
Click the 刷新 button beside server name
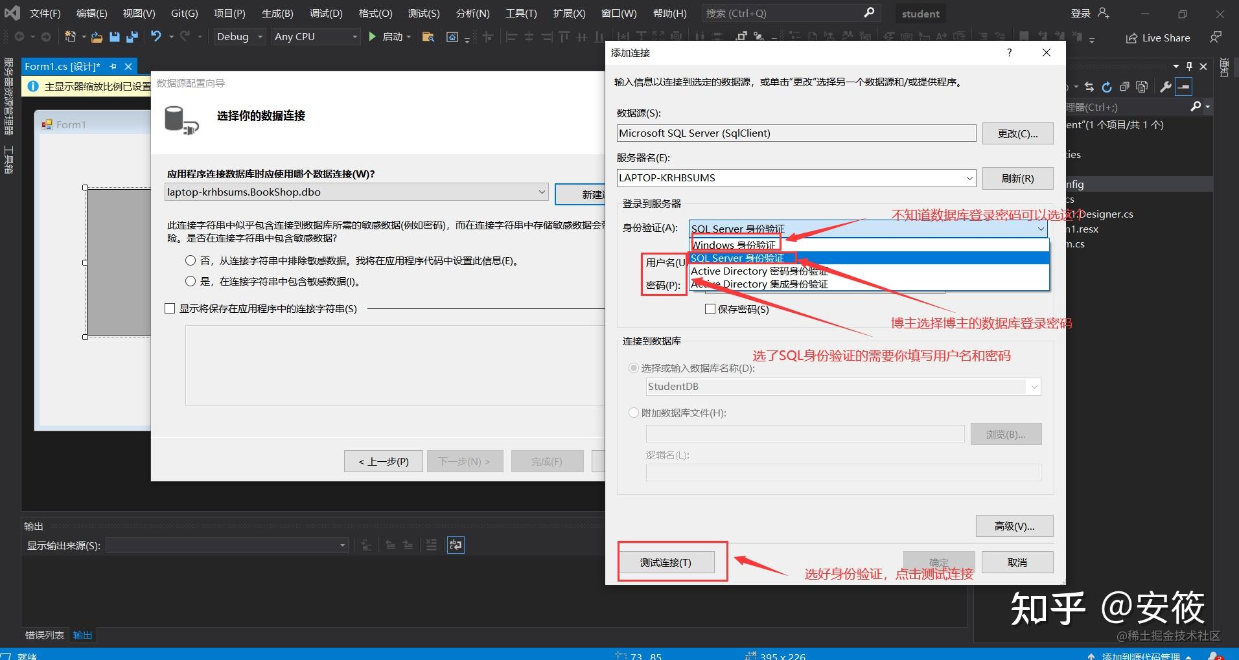point(1017,178)
